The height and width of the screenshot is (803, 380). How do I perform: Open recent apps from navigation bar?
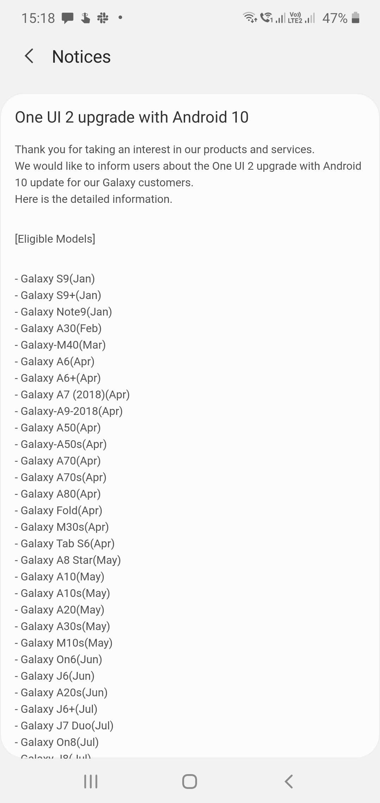coord(91,781)
